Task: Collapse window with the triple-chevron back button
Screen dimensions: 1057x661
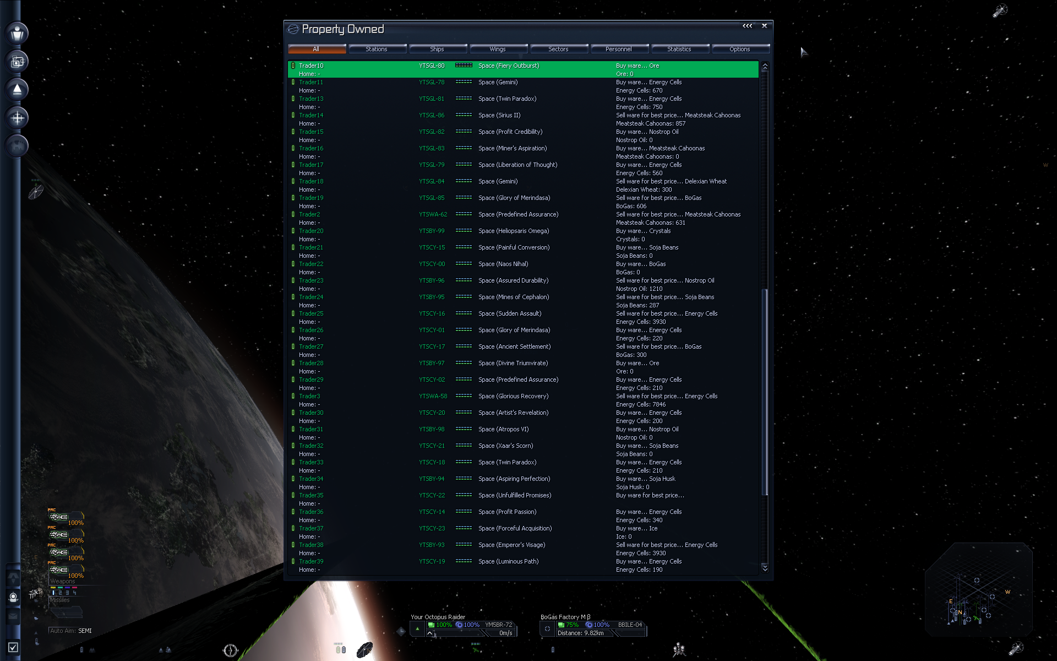Action: coord(747,26)
